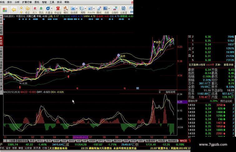
Task: Select the ARBR indicator tab
Action: coord(92,141)
